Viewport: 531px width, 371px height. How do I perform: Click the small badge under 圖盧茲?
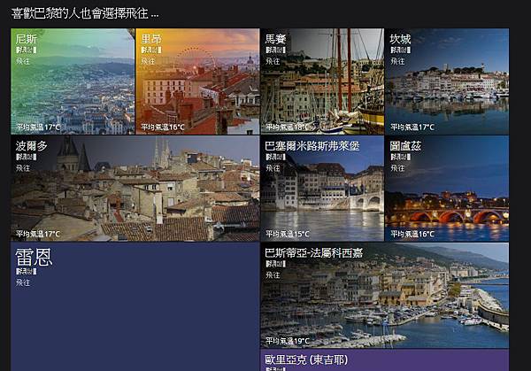(x=401, y=157)
